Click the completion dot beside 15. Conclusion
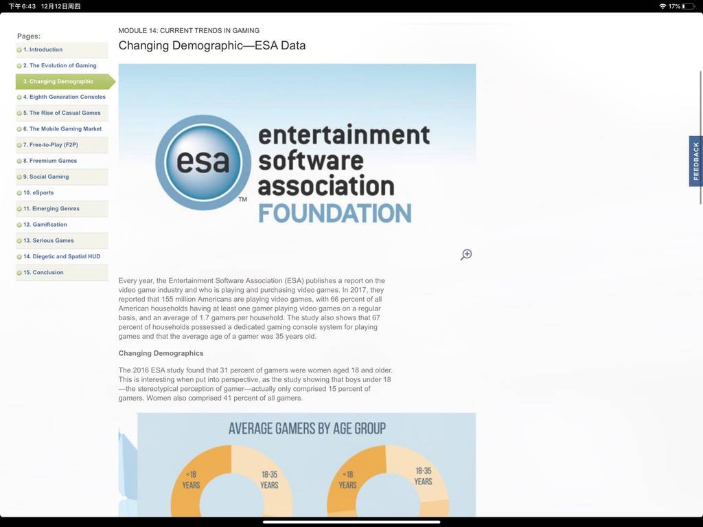The image size is (703, 527). (x=19, y=273)
